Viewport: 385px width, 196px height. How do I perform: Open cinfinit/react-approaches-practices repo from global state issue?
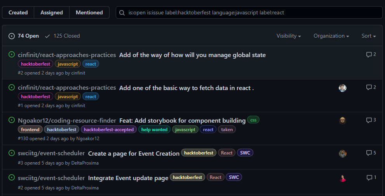coord(67,55)
